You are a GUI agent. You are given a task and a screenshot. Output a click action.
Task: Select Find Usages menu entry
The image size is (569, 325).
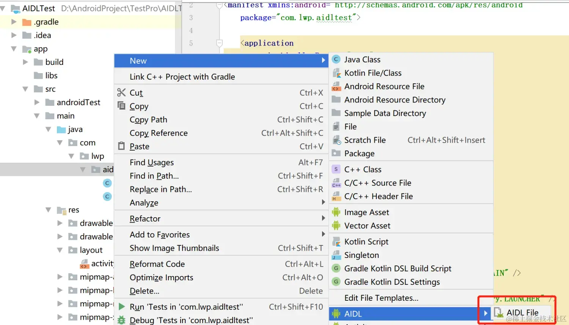[x=221, y=162]
